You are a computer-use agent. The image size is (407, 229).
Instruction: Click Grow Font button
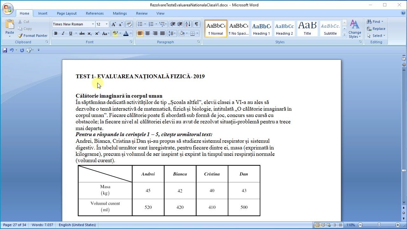pyautogui.click(x=114, y=24)
